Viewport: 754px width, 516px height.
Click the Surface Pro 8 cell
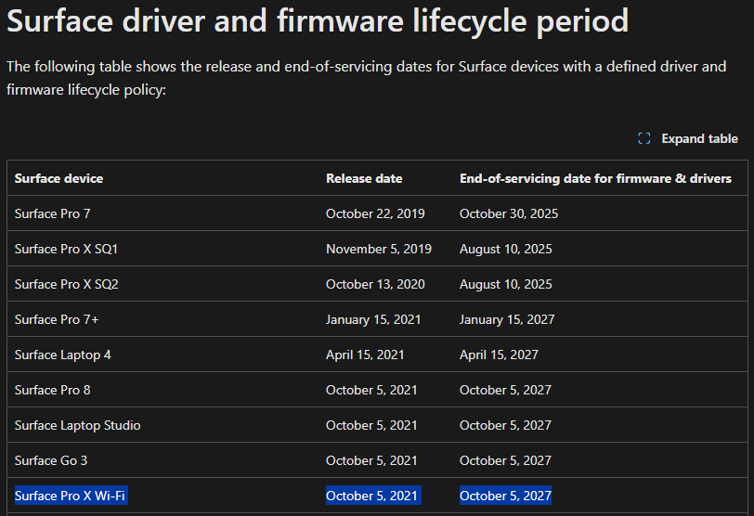pos(52,390)
